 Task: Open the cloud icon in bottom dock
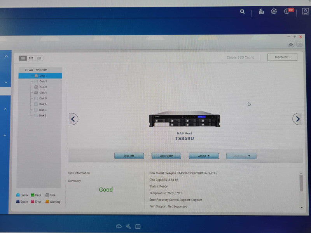(119, 226)
